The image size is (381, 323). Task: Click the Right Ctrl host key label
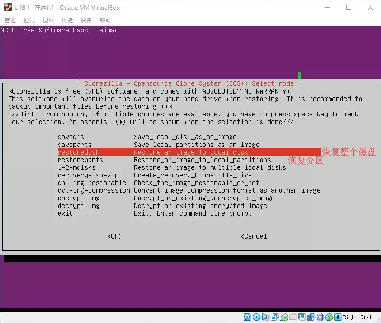click(357, 317)
